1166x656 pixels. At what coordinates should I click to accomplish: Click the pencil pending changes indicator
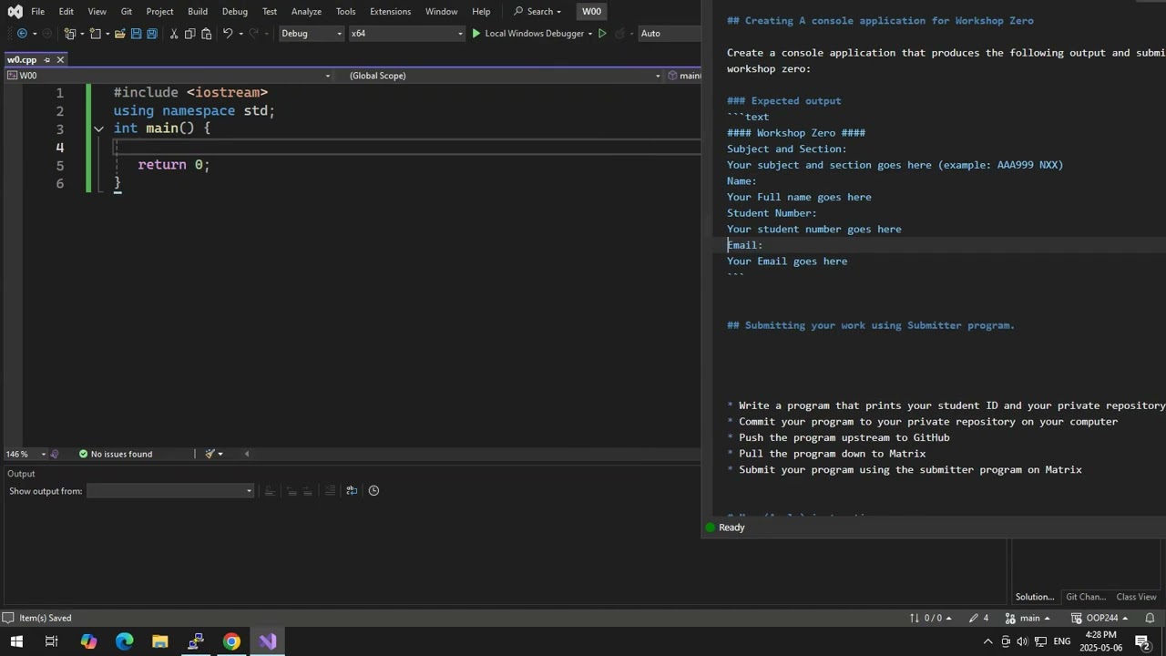click(979, 618)
